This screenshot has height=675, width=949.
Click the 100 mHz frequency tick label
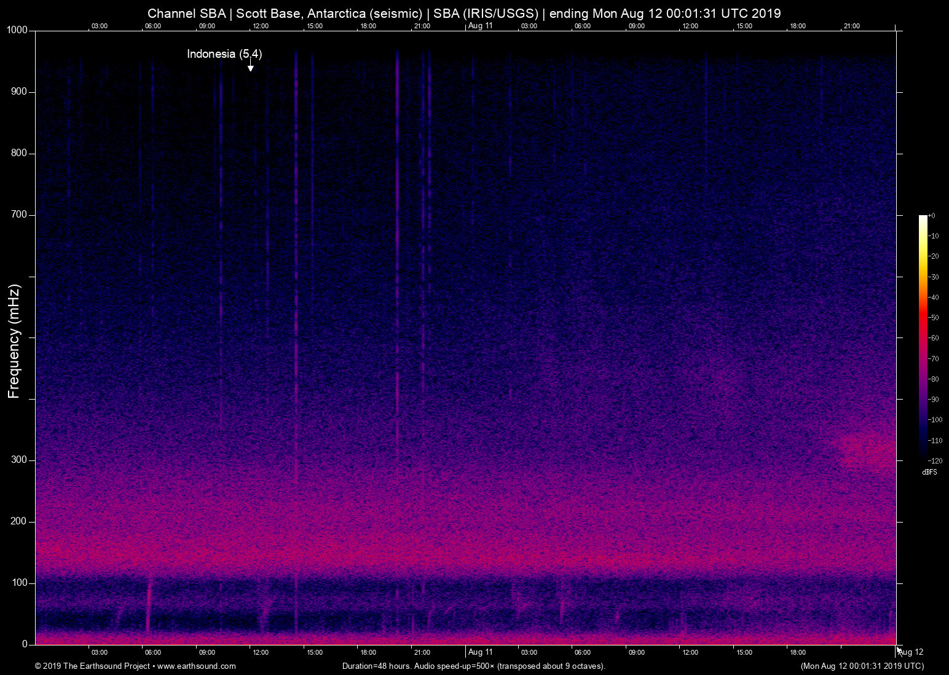(x=19, y=583)
